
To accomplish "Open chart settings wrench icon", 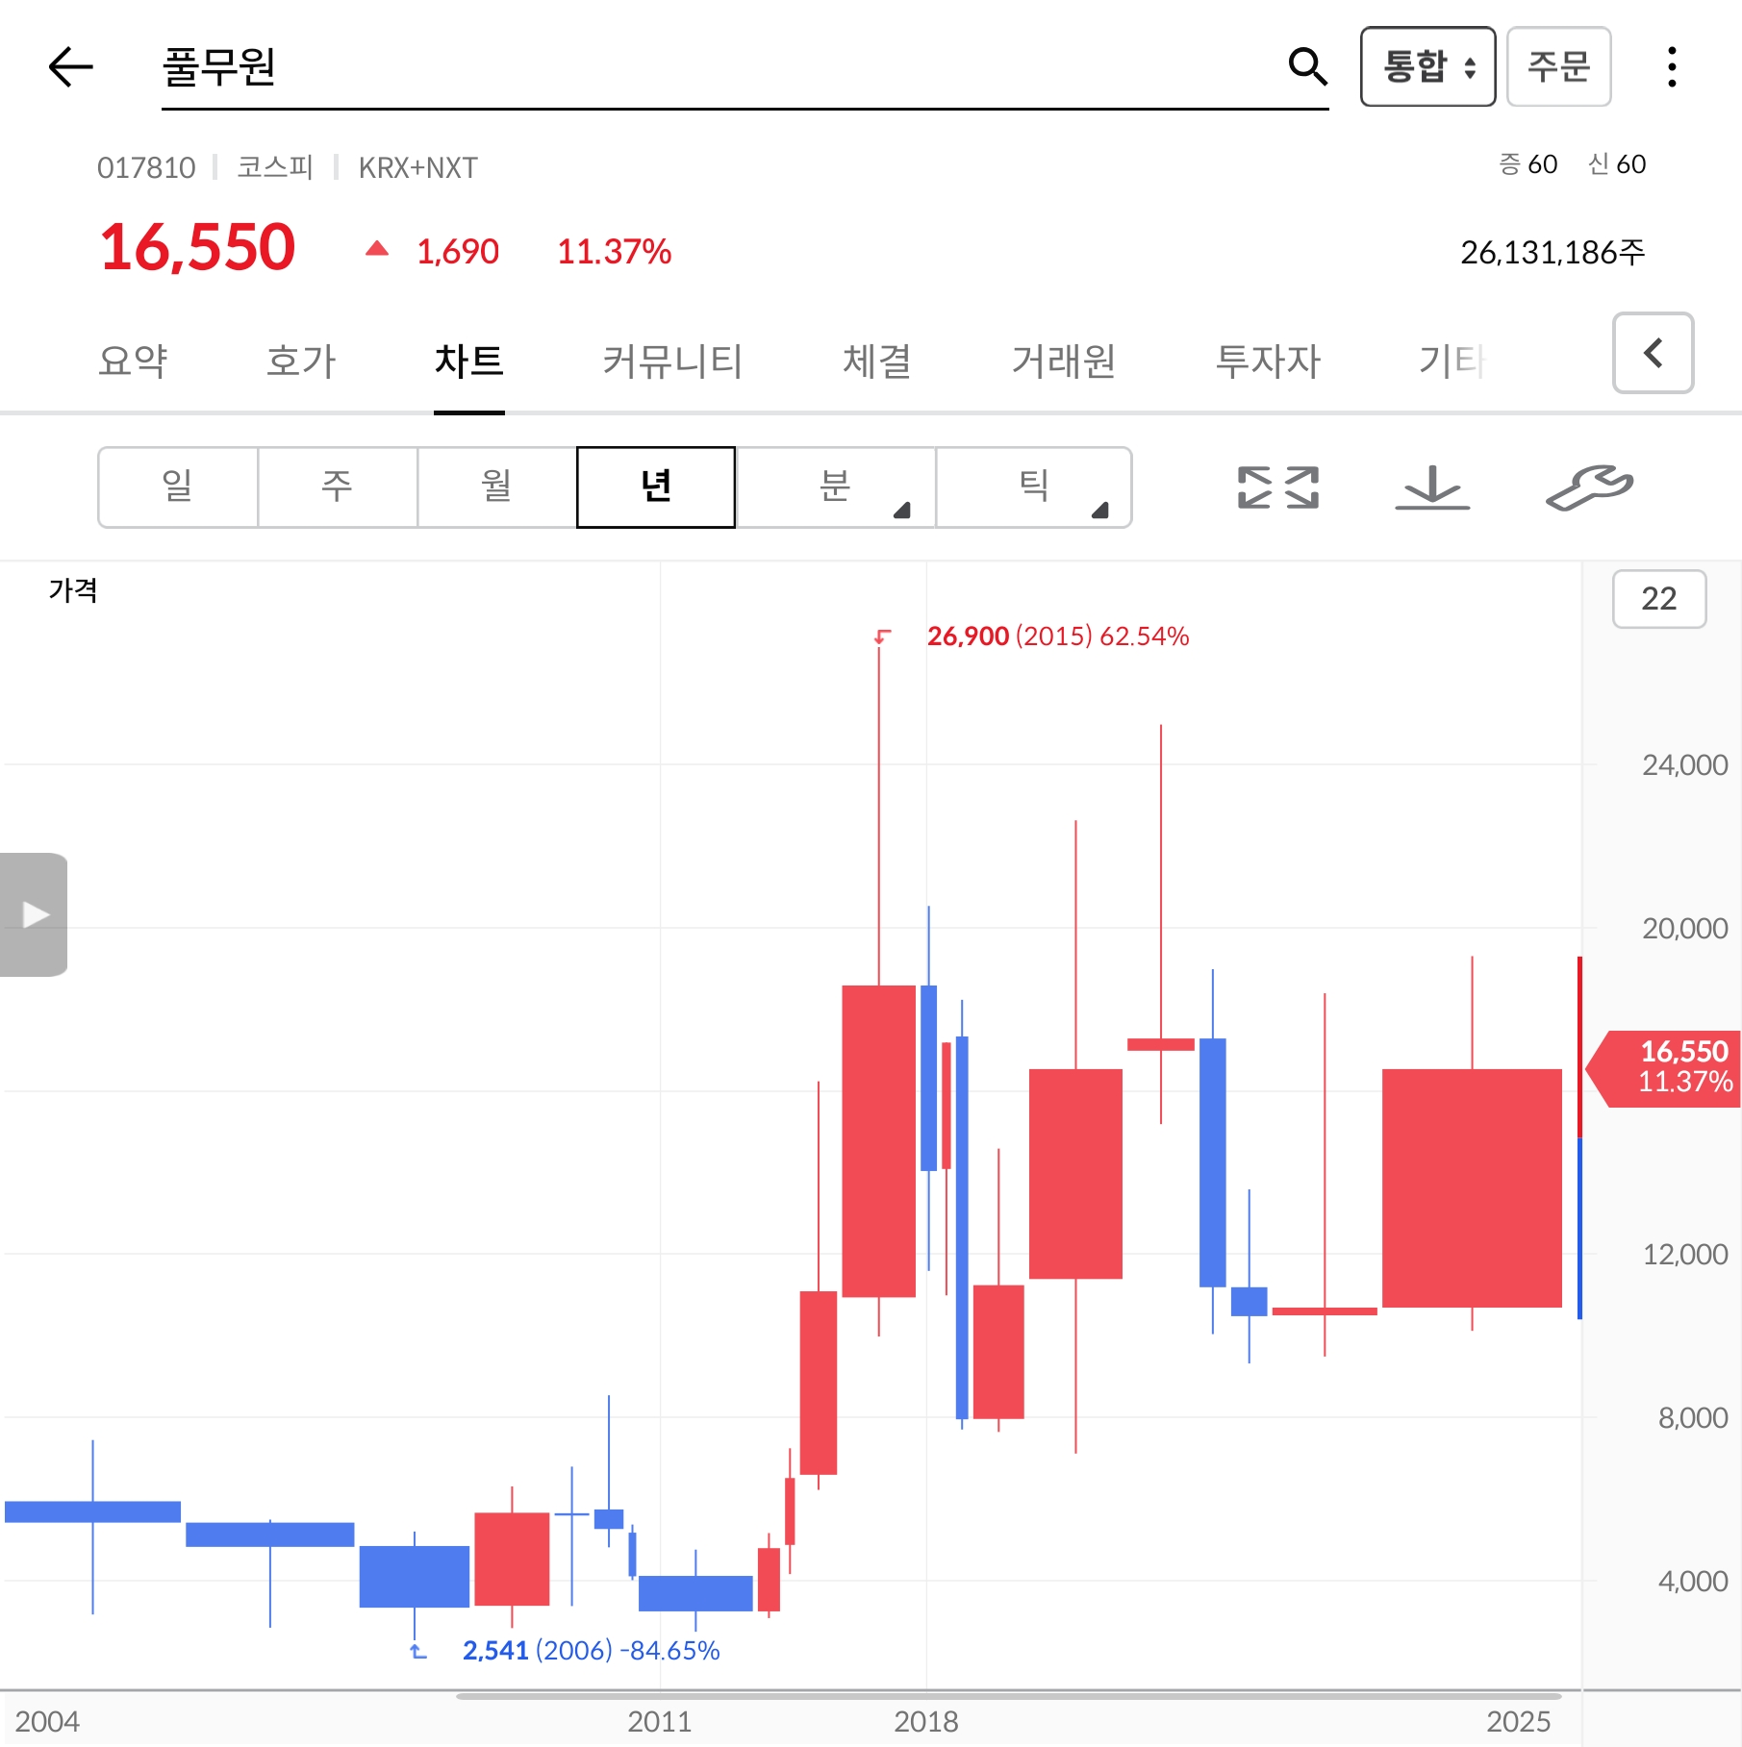I will tap(1589, 487).
